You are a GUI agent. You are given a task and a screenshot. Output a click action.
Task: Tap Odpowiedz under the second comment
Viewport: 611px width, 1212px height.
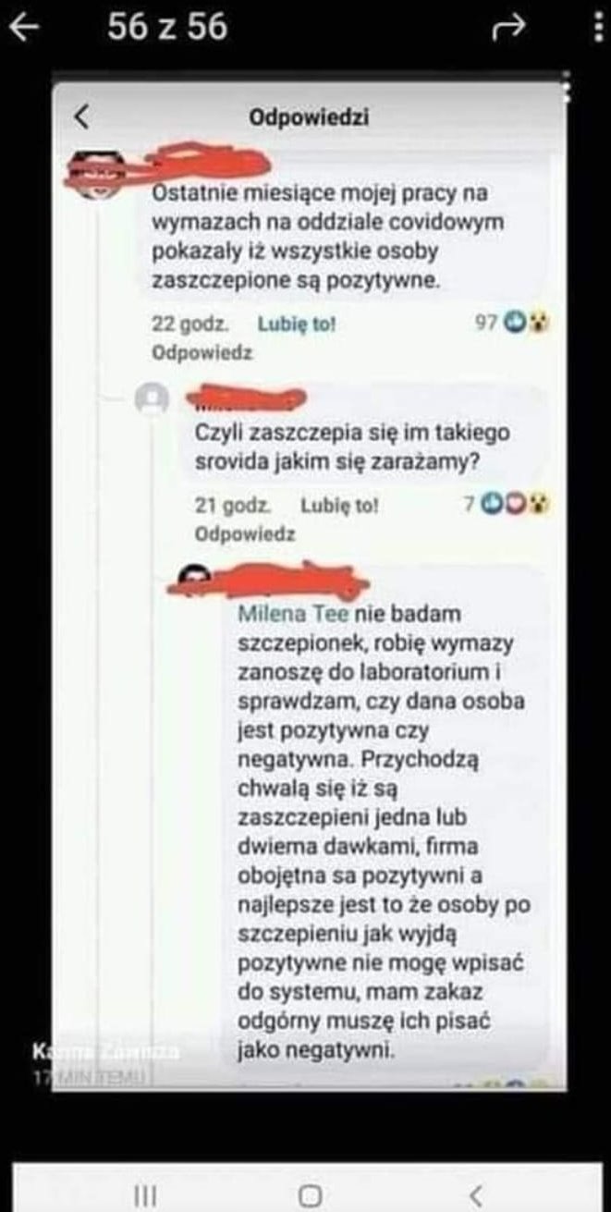pos(245,534)
